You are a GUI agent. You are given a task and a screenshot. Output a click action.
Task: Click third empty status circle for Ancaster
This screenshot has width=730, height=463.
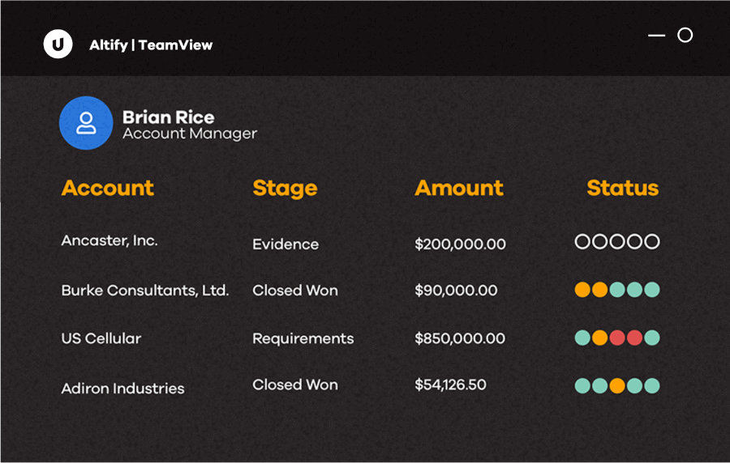[617, 241]
